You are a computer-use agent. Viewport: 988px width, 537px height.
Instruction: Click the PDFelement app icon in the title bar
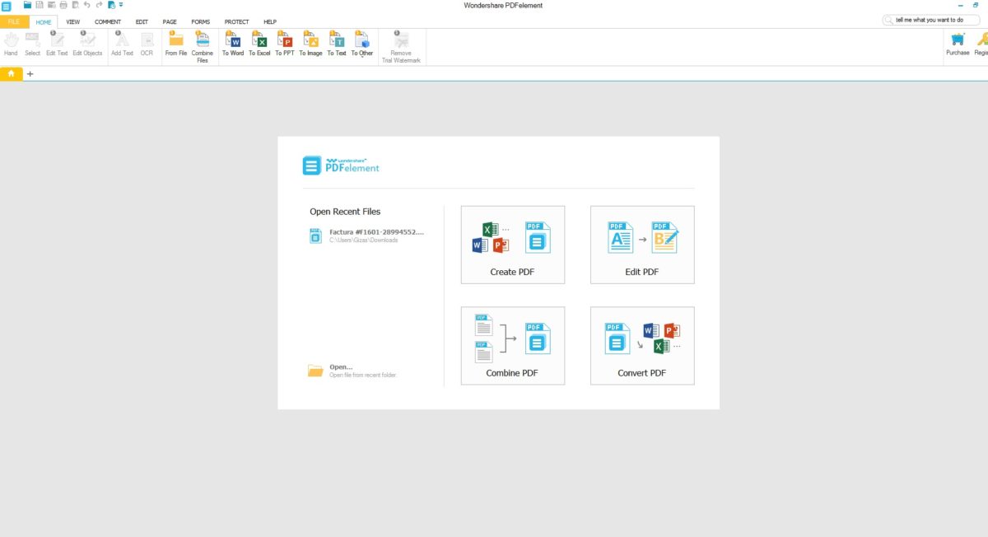click(6, 6)
